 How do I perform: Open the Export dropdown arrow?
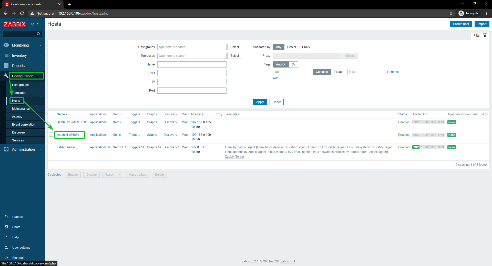click(120, 175)
